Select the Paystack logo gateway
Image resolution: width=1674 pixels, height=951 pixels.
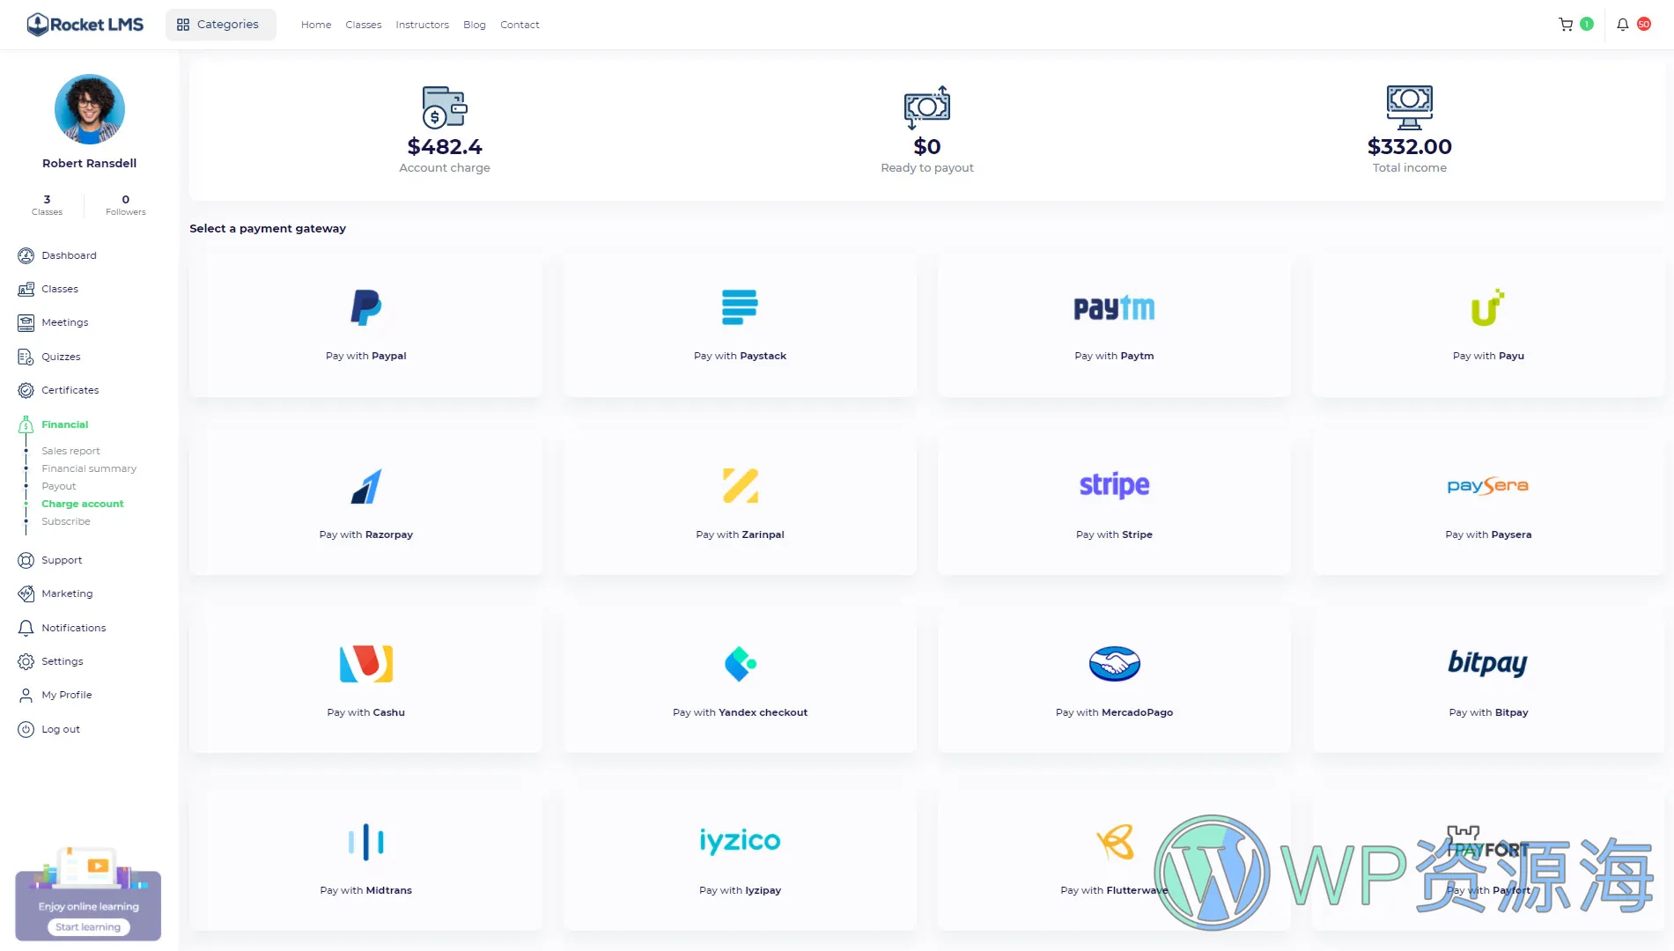click(x=740, y=307)
